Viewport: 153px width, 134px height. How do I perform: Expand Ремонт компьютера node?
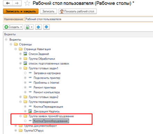(25, 92)
